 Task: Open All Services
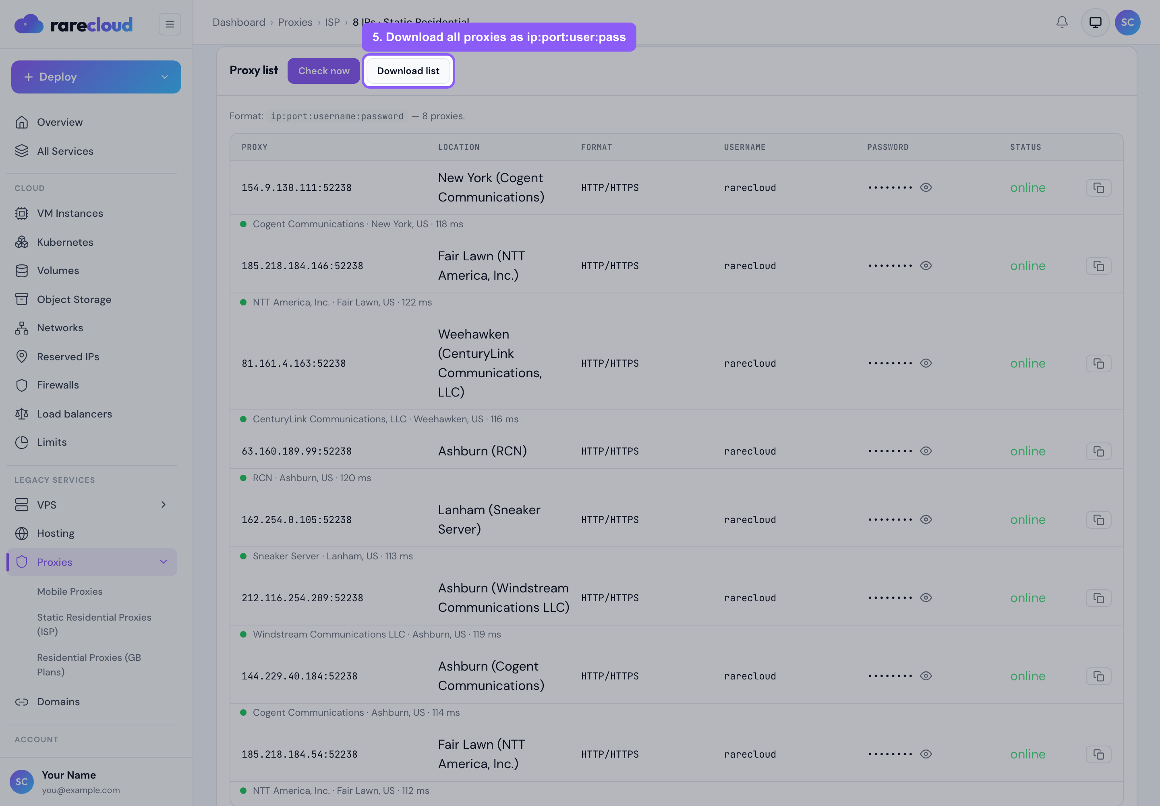[x=92, y=151]
